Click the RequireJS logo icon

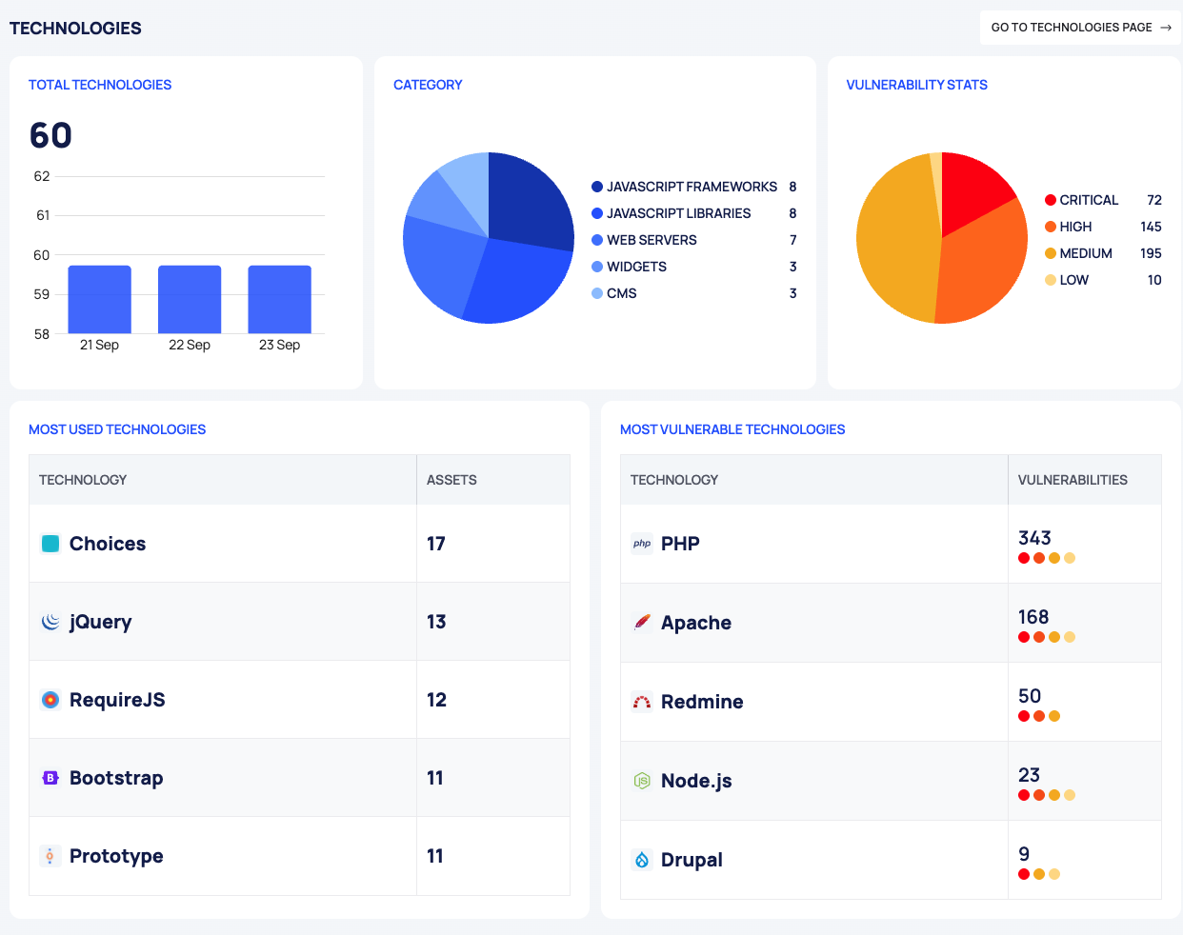(50, 700)
